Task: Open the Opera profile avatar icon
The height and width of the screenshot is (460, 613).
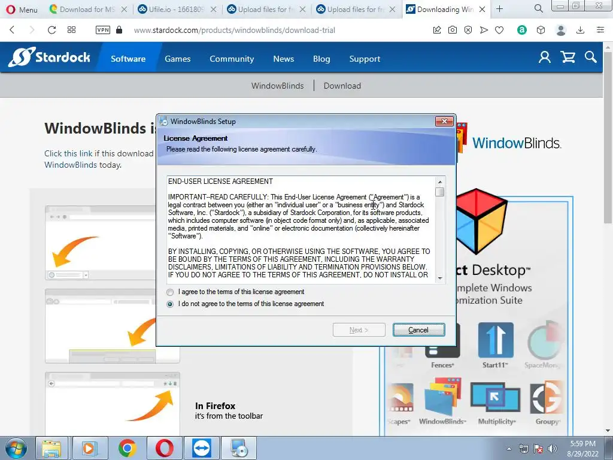Action: (x=561, y=30)
